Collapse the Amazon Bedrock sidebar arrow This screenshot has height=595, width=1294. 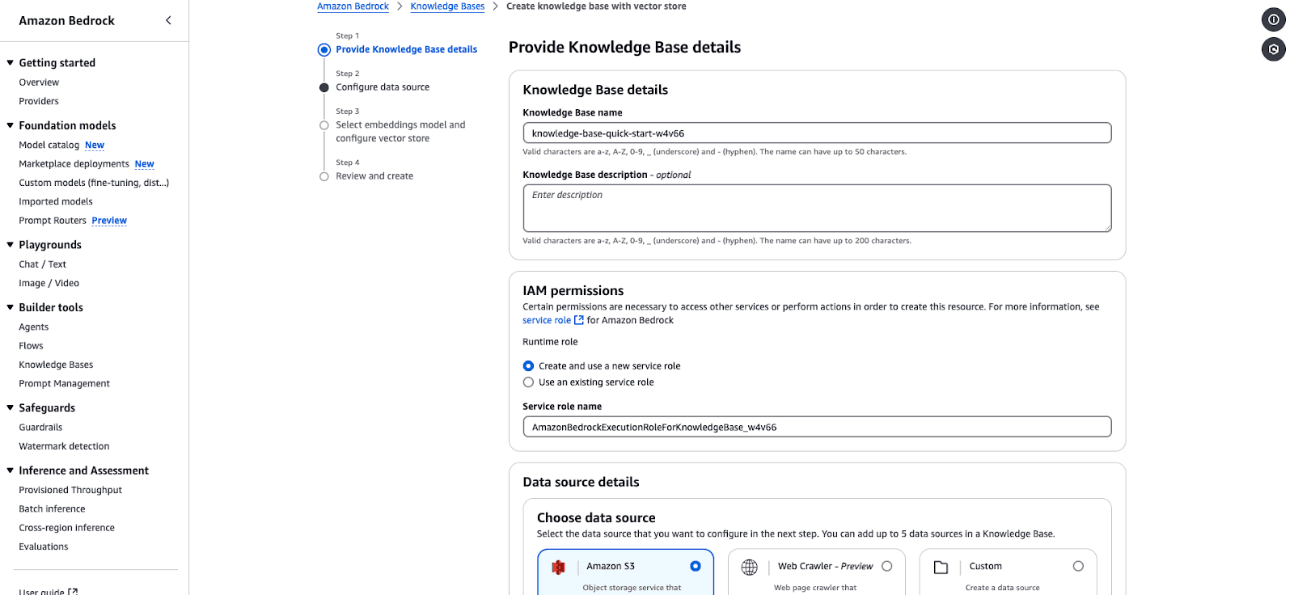168,20
